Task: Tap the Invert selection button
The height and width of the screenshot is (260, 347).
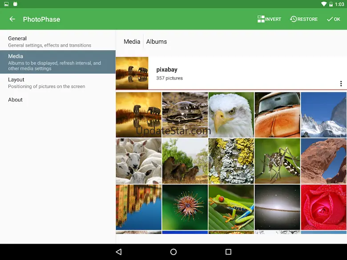Action: [x=269, y=19]
